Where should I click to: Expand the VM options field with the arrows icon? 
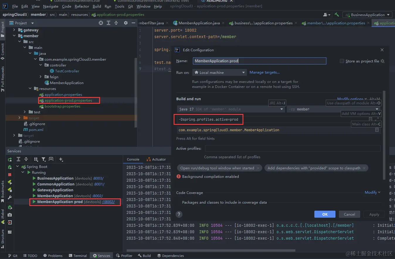[x=377, y=119]
